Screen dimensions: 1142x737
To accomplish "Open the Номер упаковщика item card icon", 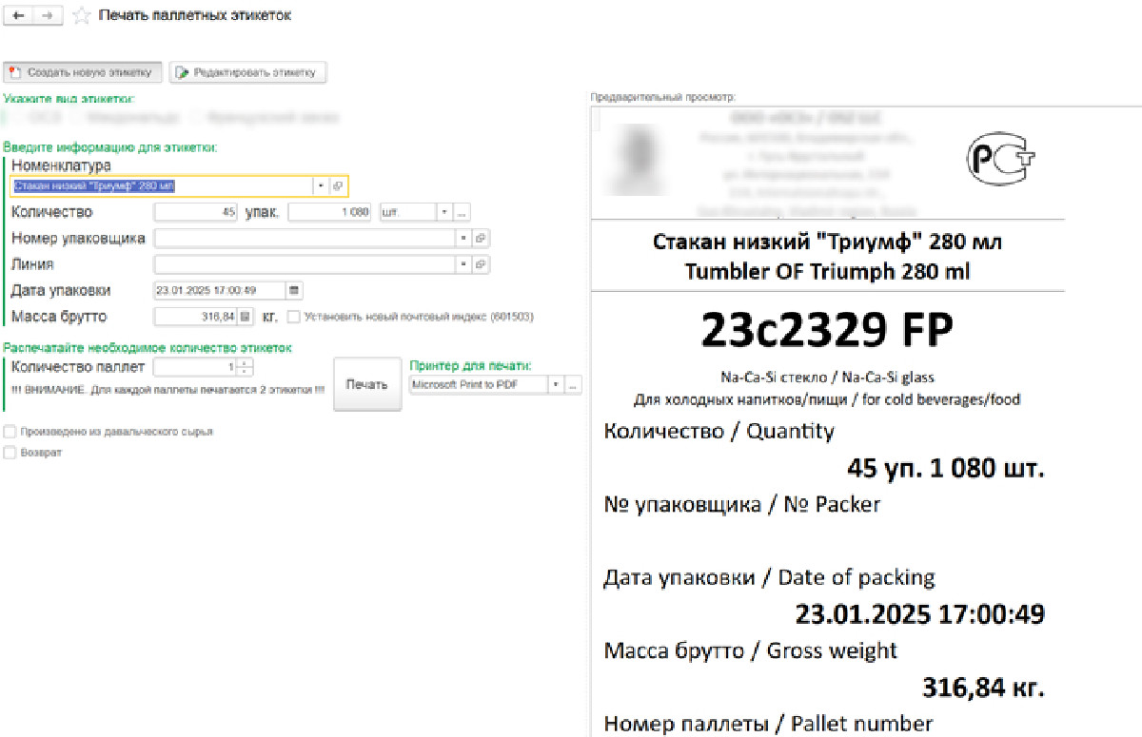I will [x=481, y=238].
